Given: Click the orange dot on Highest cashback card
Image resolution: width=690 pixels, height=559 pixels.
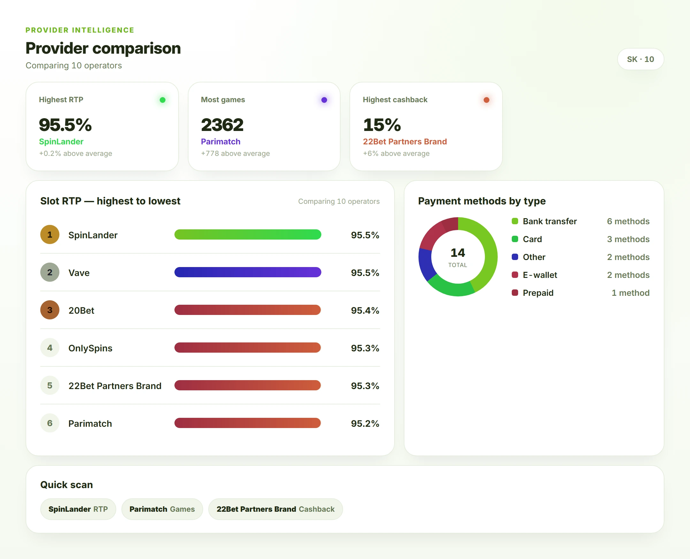Looking at the screenshot, I should (487, 100).
